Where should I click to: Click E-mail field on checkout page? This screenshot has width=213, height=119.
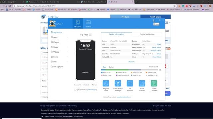(44, 63)
